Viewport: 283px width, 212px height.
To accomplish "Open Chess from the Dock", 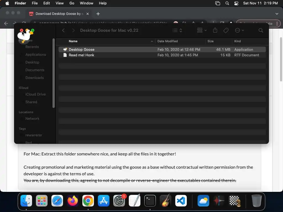I will (x=234, y=201).
